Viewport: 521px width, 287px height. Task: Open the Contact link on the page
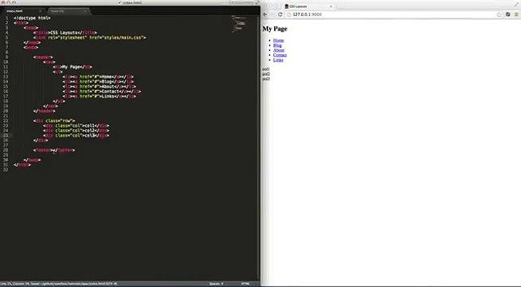[x=280, y=55]
